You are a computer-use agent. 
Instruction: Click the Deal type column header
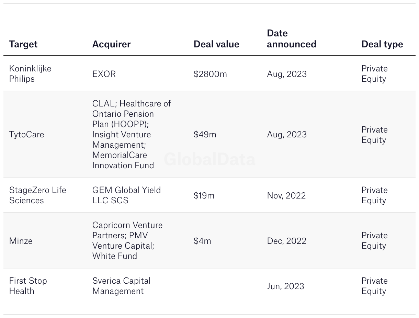pos(382,44)
